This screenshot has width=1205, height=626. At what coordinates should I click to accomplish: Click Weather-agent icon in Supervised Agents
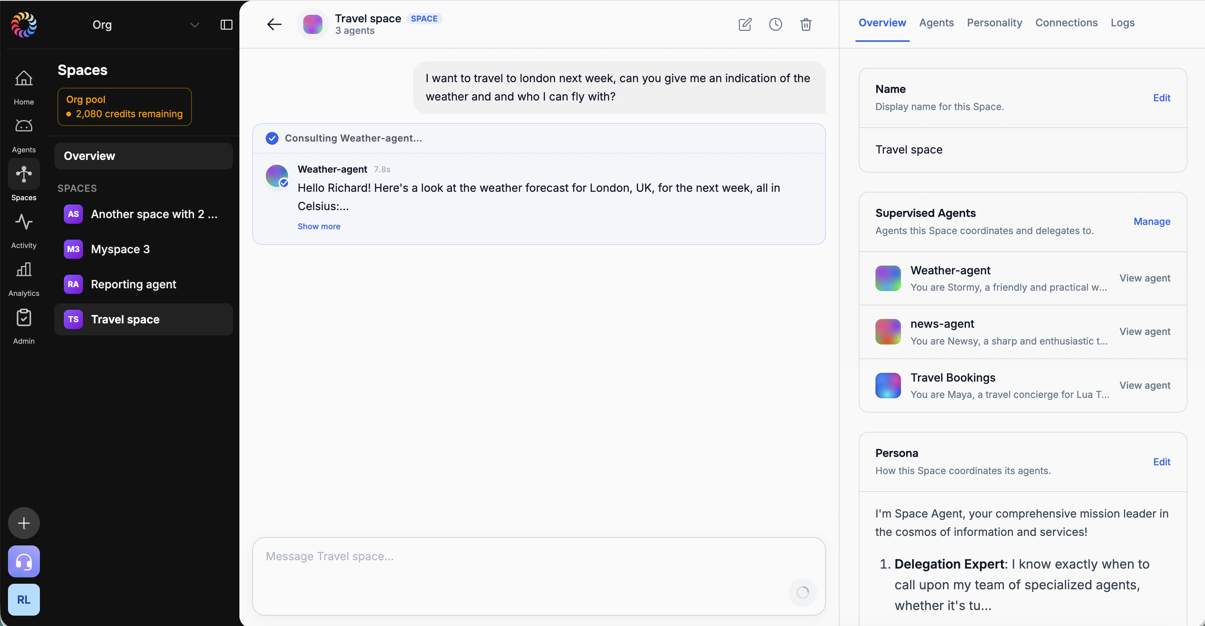pyautogui.click(x=888, y=278)
